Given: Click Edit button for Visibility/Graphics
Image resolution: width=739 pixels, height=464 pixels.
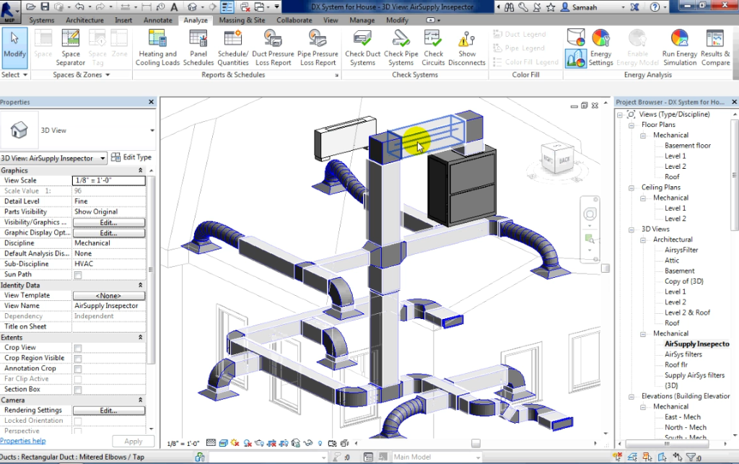Looking at the screenshot, I should pos(109,222).
